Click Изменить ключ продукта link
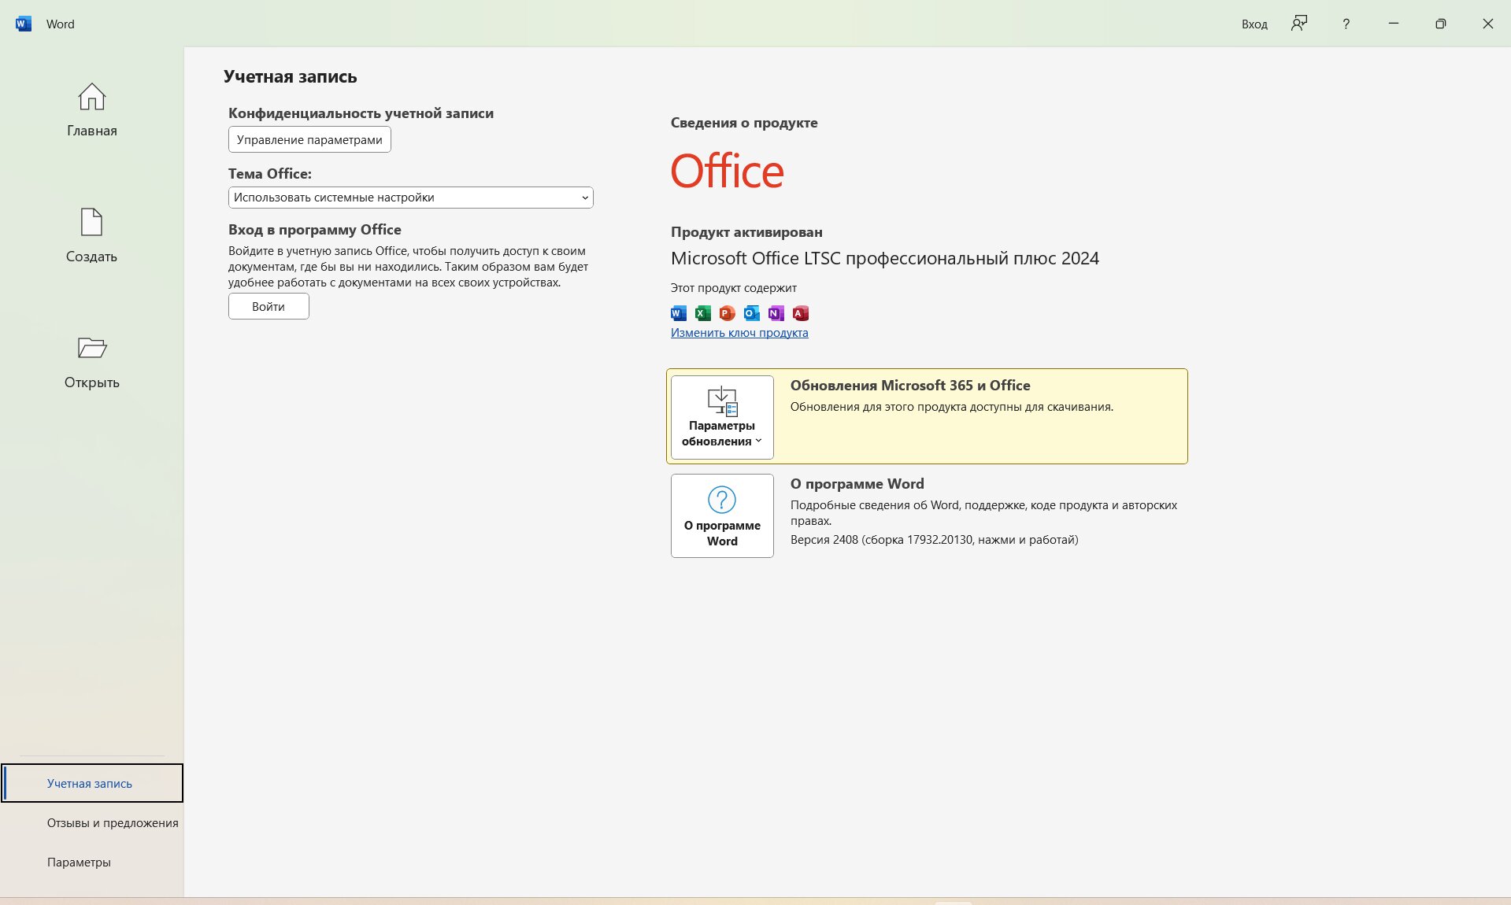1511x905 pixels. (x=739, y=333)
